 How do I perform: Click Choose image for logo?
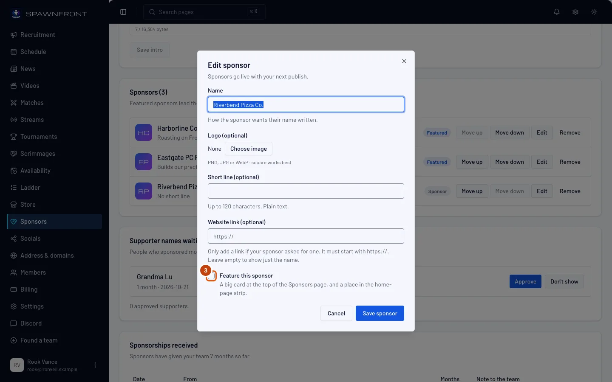point(249,149)
